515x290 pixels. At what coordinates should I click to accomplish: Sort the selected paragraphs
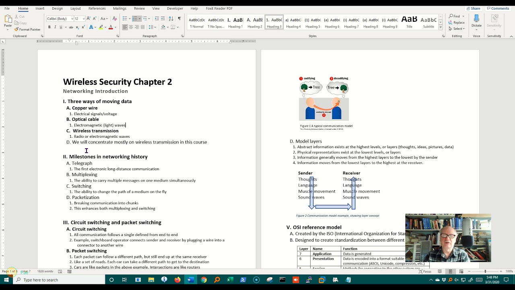coord(171,19)
